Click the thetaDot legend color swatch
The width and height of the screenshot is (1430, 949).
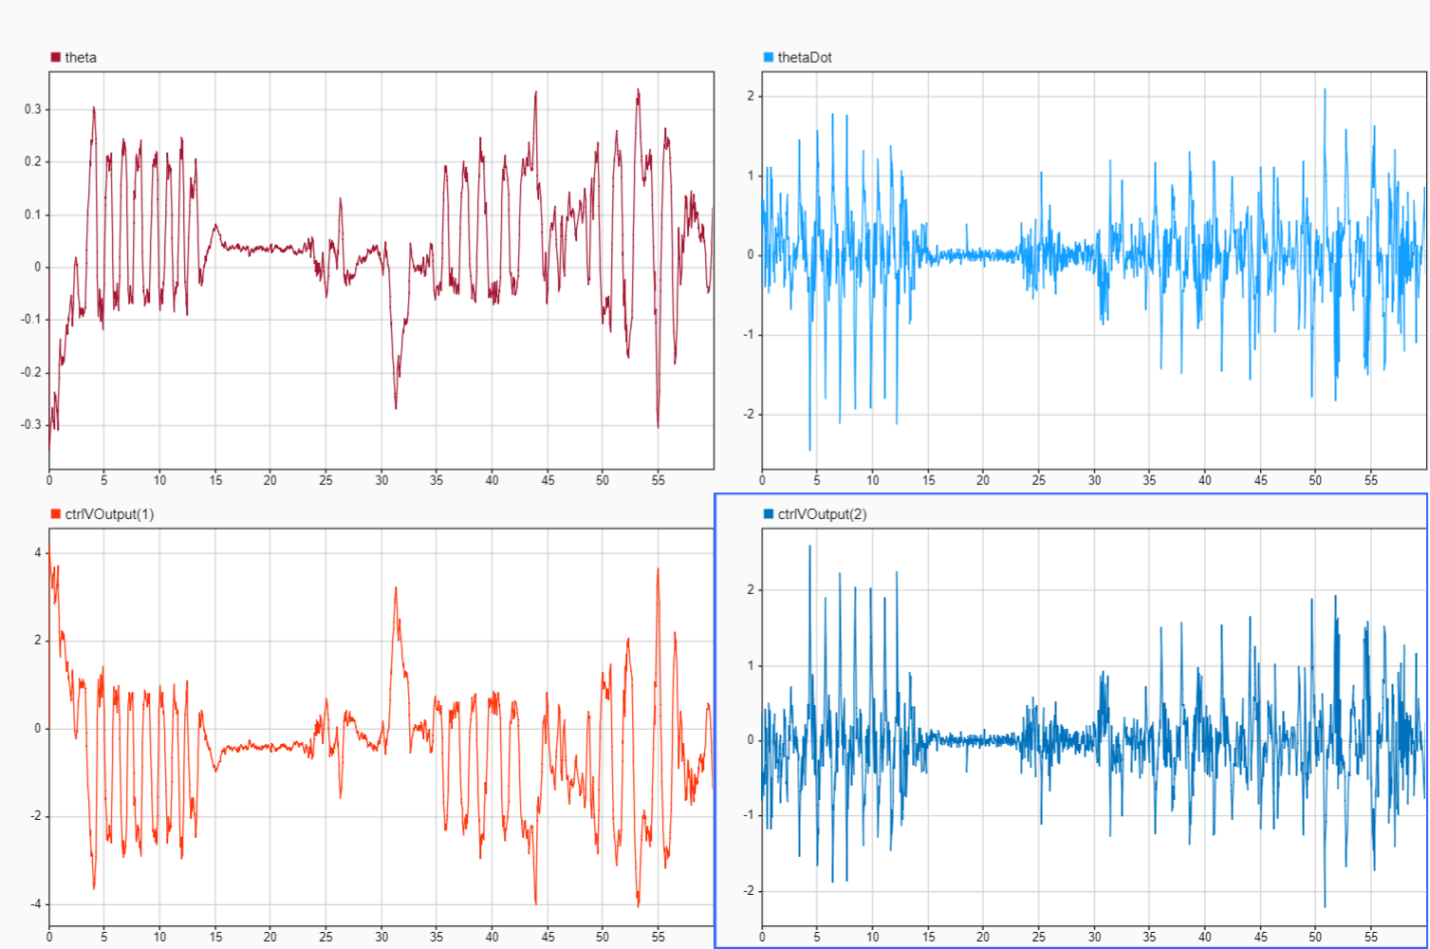click(769, 57)
